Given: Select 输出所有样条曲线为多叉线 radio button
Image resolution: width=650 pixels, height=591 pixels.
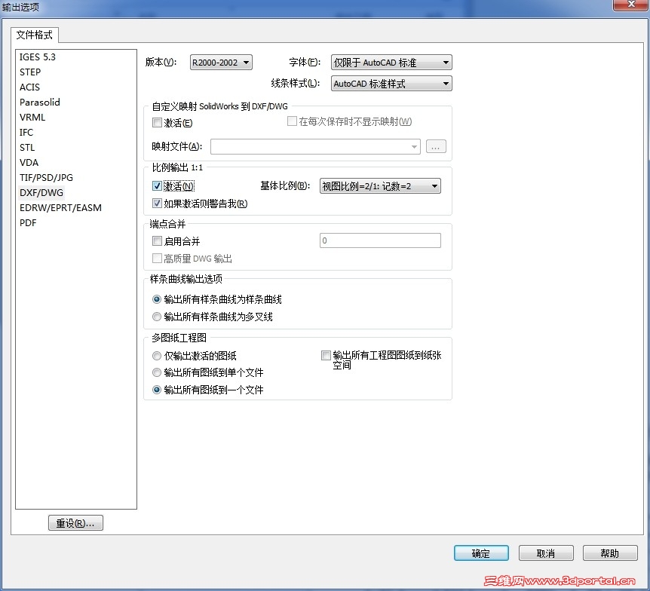Looking at the screenshot, I should point(157,315).
